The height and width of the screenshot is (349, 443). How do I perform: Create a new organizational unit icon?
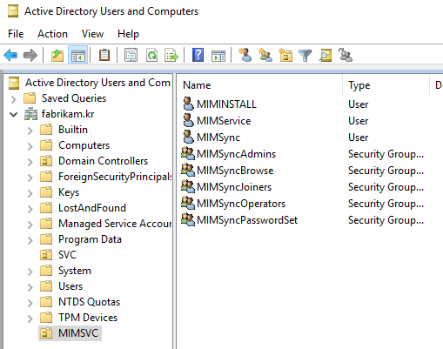[x=285, y=55]
